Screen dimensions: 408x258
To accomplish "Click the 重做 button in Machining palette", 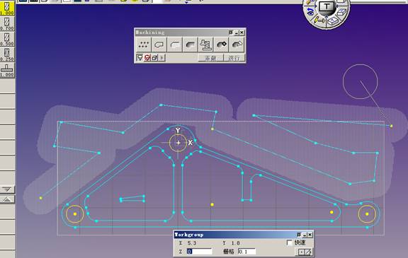I will point(210,58).
